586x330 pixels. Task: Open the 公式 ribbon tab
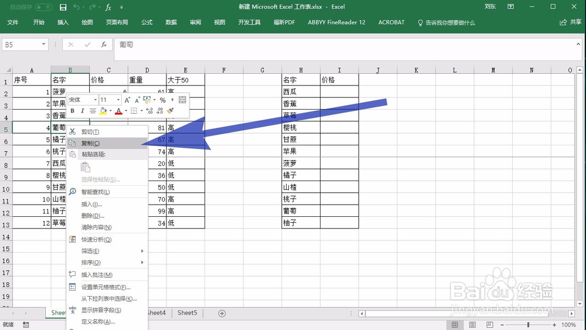(x=147, y=22)
